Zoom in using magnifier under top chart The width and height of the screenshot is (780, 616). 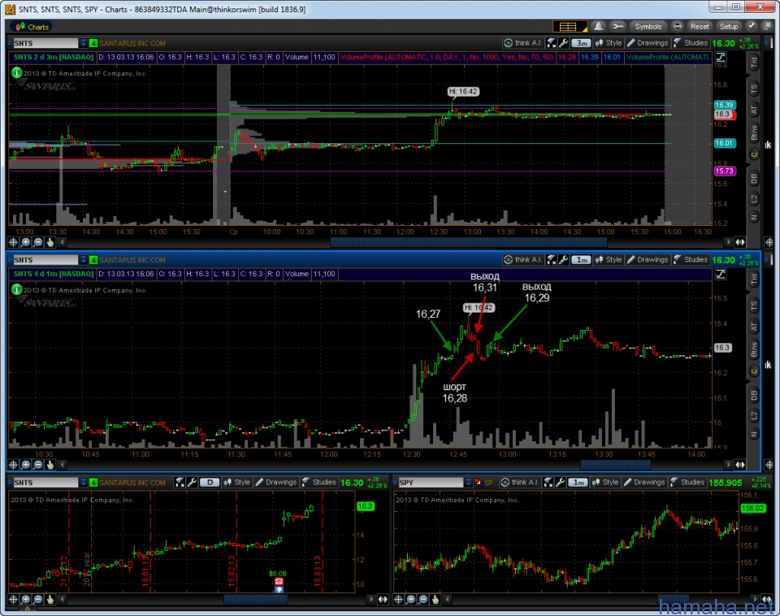[x=25, y=242]
